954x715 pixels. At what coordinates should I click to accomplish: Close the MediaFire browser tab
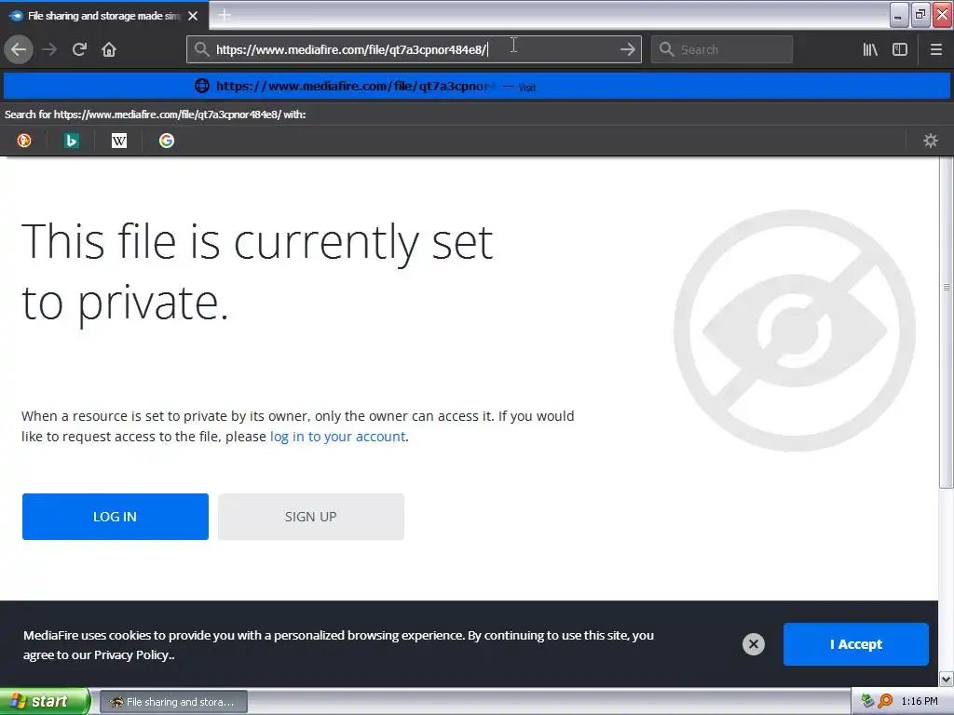[193, 16]
